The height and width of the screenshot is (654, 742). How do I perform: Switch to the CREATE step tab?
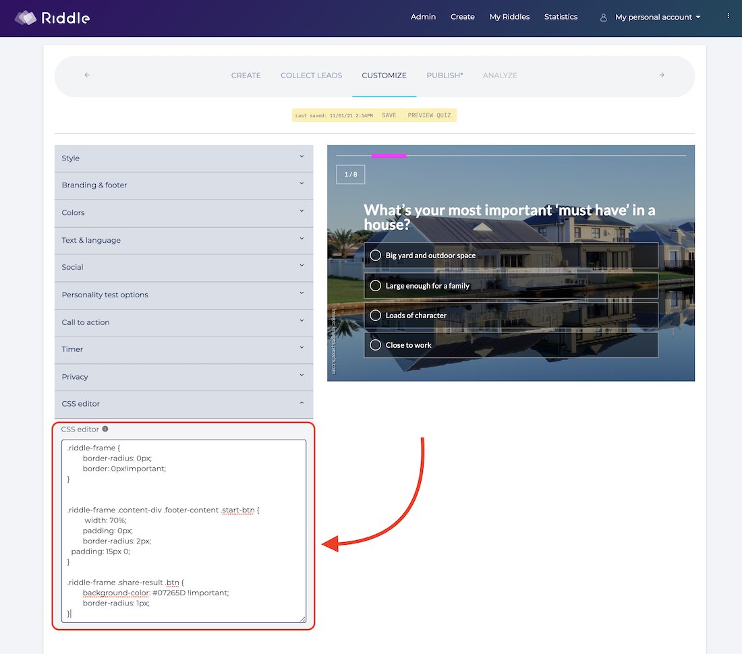pos(246,76)
